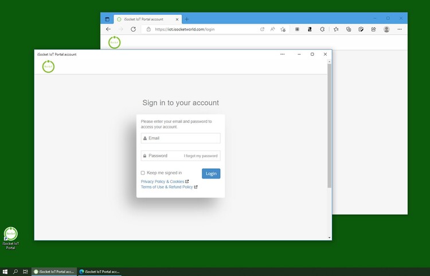430x276 pixels.
Task: Switch to iSocket app taskbar button
Action: coord(54,271)
